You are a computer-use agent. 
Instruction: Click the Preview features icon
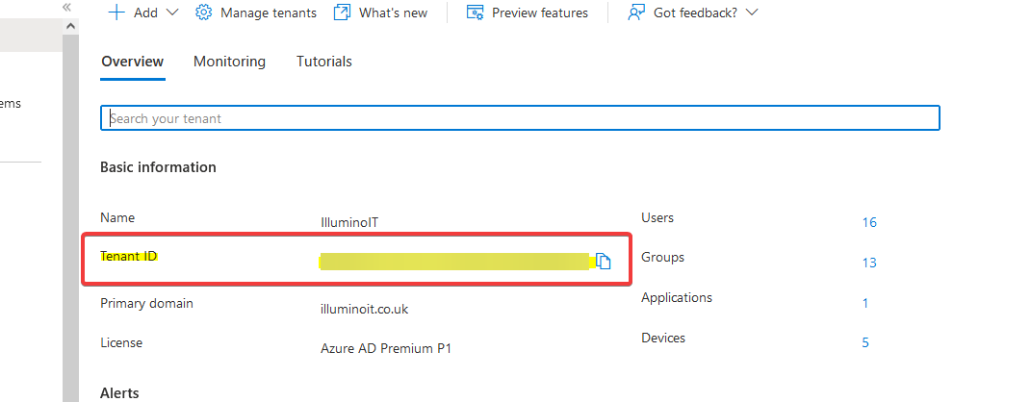tap(475, 13)
